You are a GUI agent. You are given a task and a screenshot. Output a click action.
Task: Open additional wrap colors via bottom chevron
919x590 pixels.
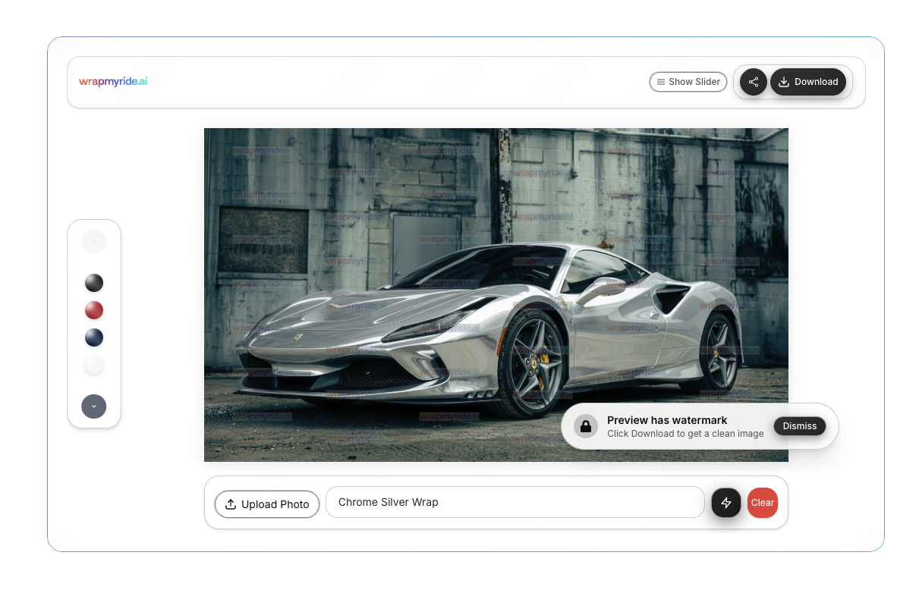coord(93,406)
